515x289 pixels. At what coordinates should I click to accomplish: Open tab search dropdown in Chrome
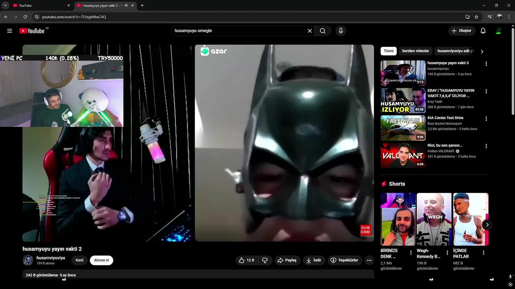click(5, 6)
